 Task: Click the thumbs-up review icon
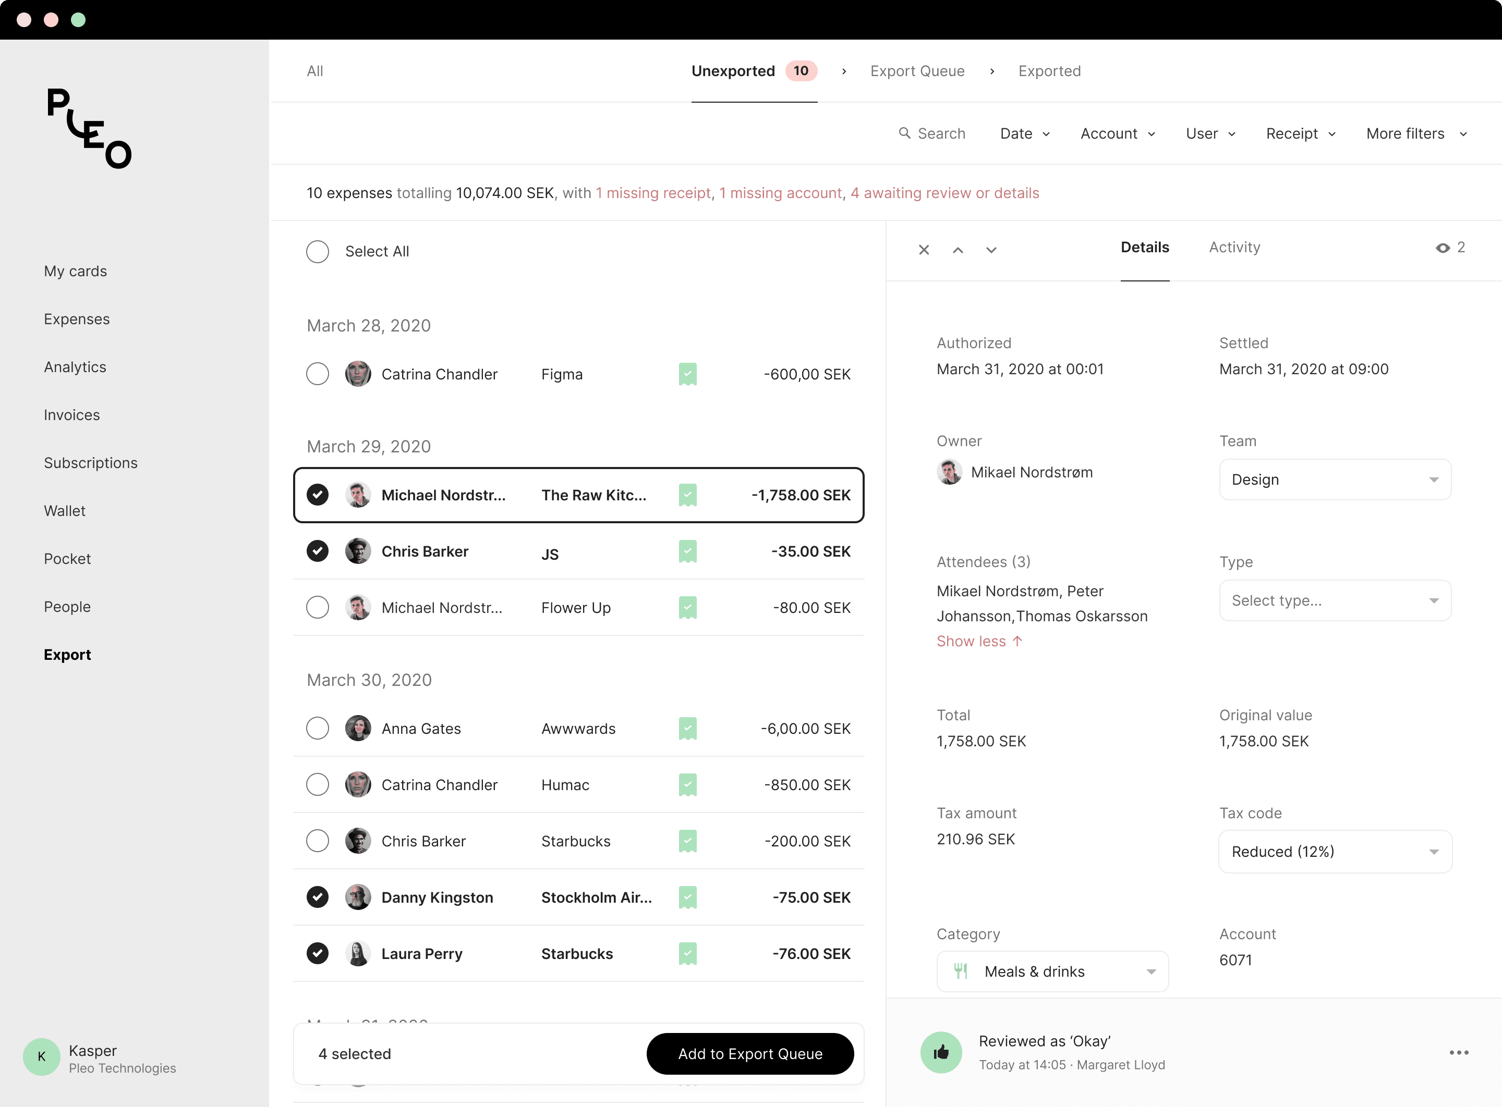(941, 1052)
